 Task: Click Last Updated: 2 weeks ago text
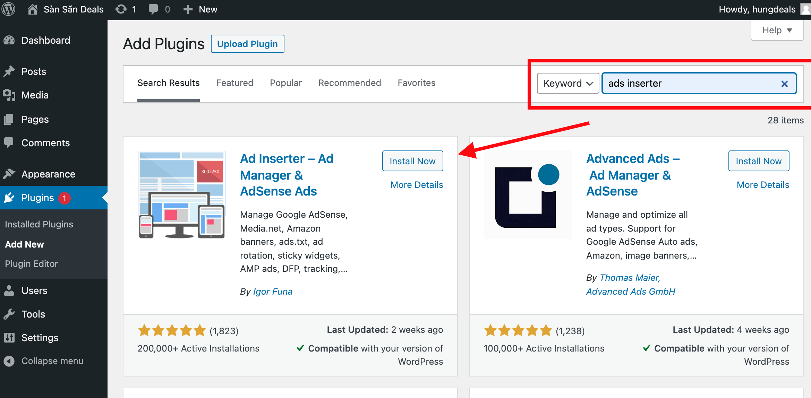(x=385, y=330)
